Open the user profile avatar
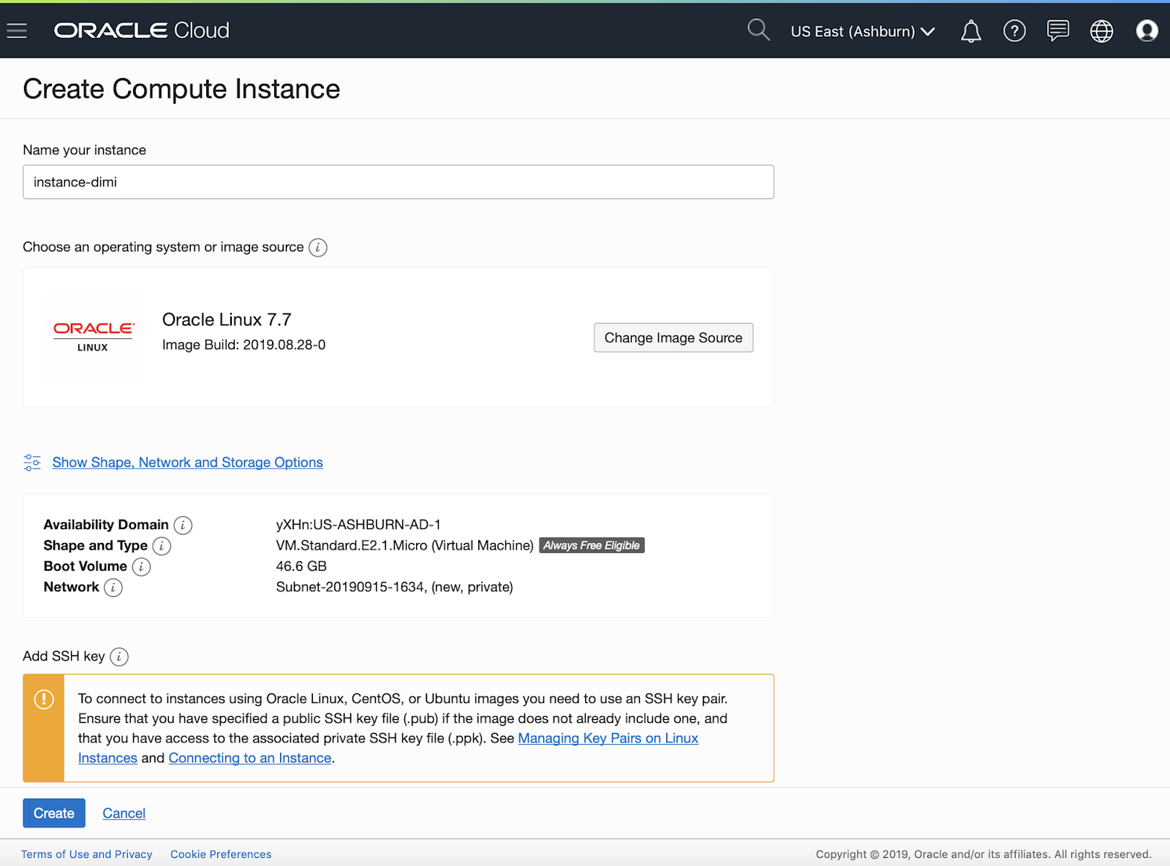The height and width of the screenshot is (866, 1170). (x=1146, y=31)
